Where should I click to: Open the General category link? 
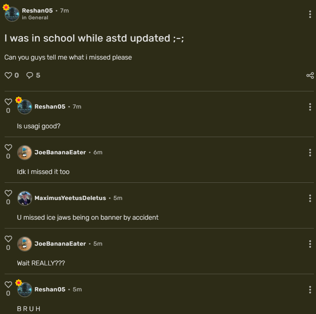38,18
